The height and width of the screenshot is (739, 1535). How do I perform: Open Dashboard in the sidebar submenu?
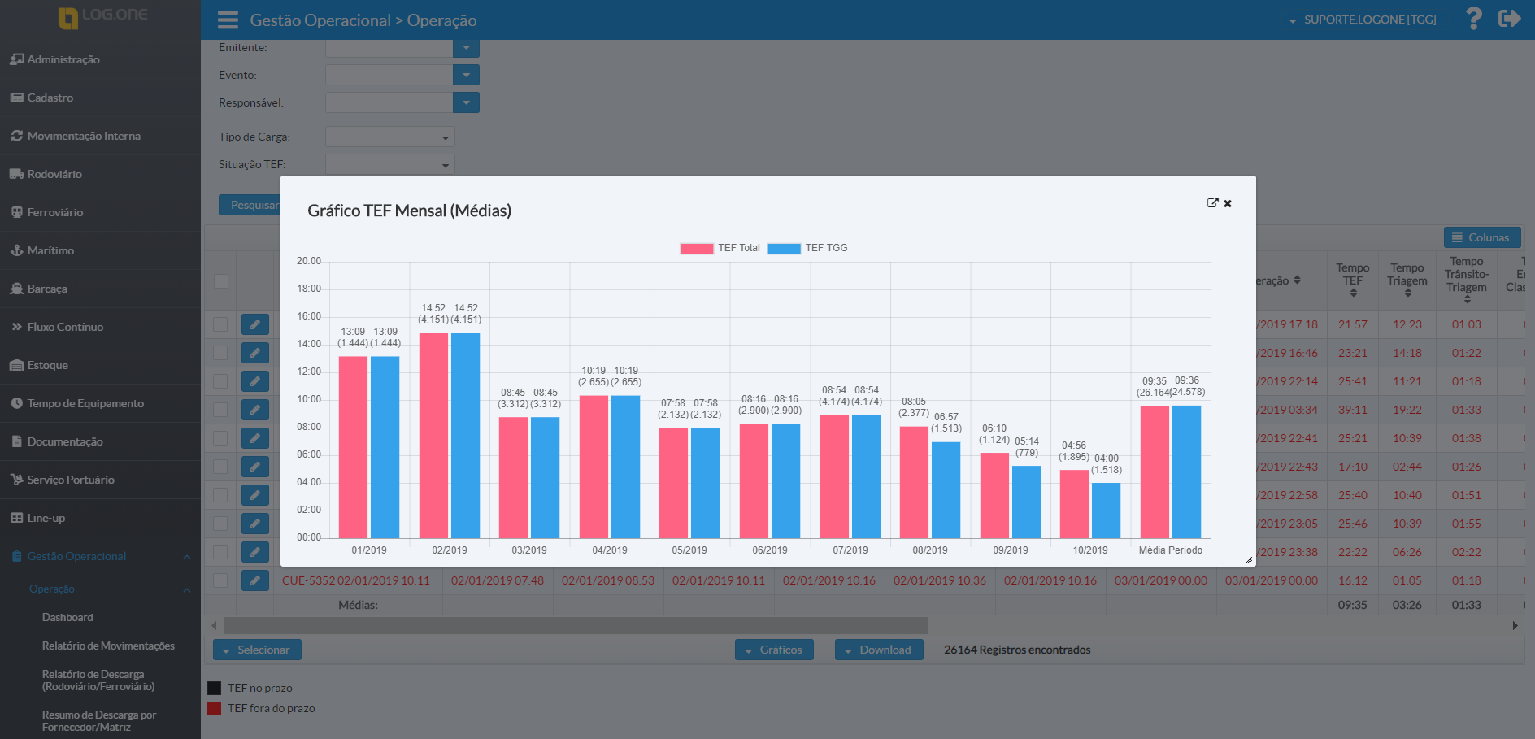pyautogui.click(x=67, y=618)
